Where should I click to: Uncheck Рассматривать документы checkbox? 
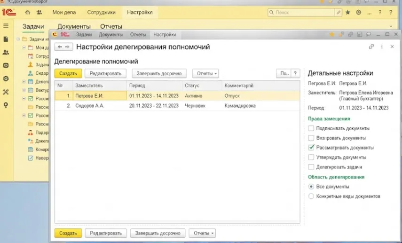click(311, 148)
